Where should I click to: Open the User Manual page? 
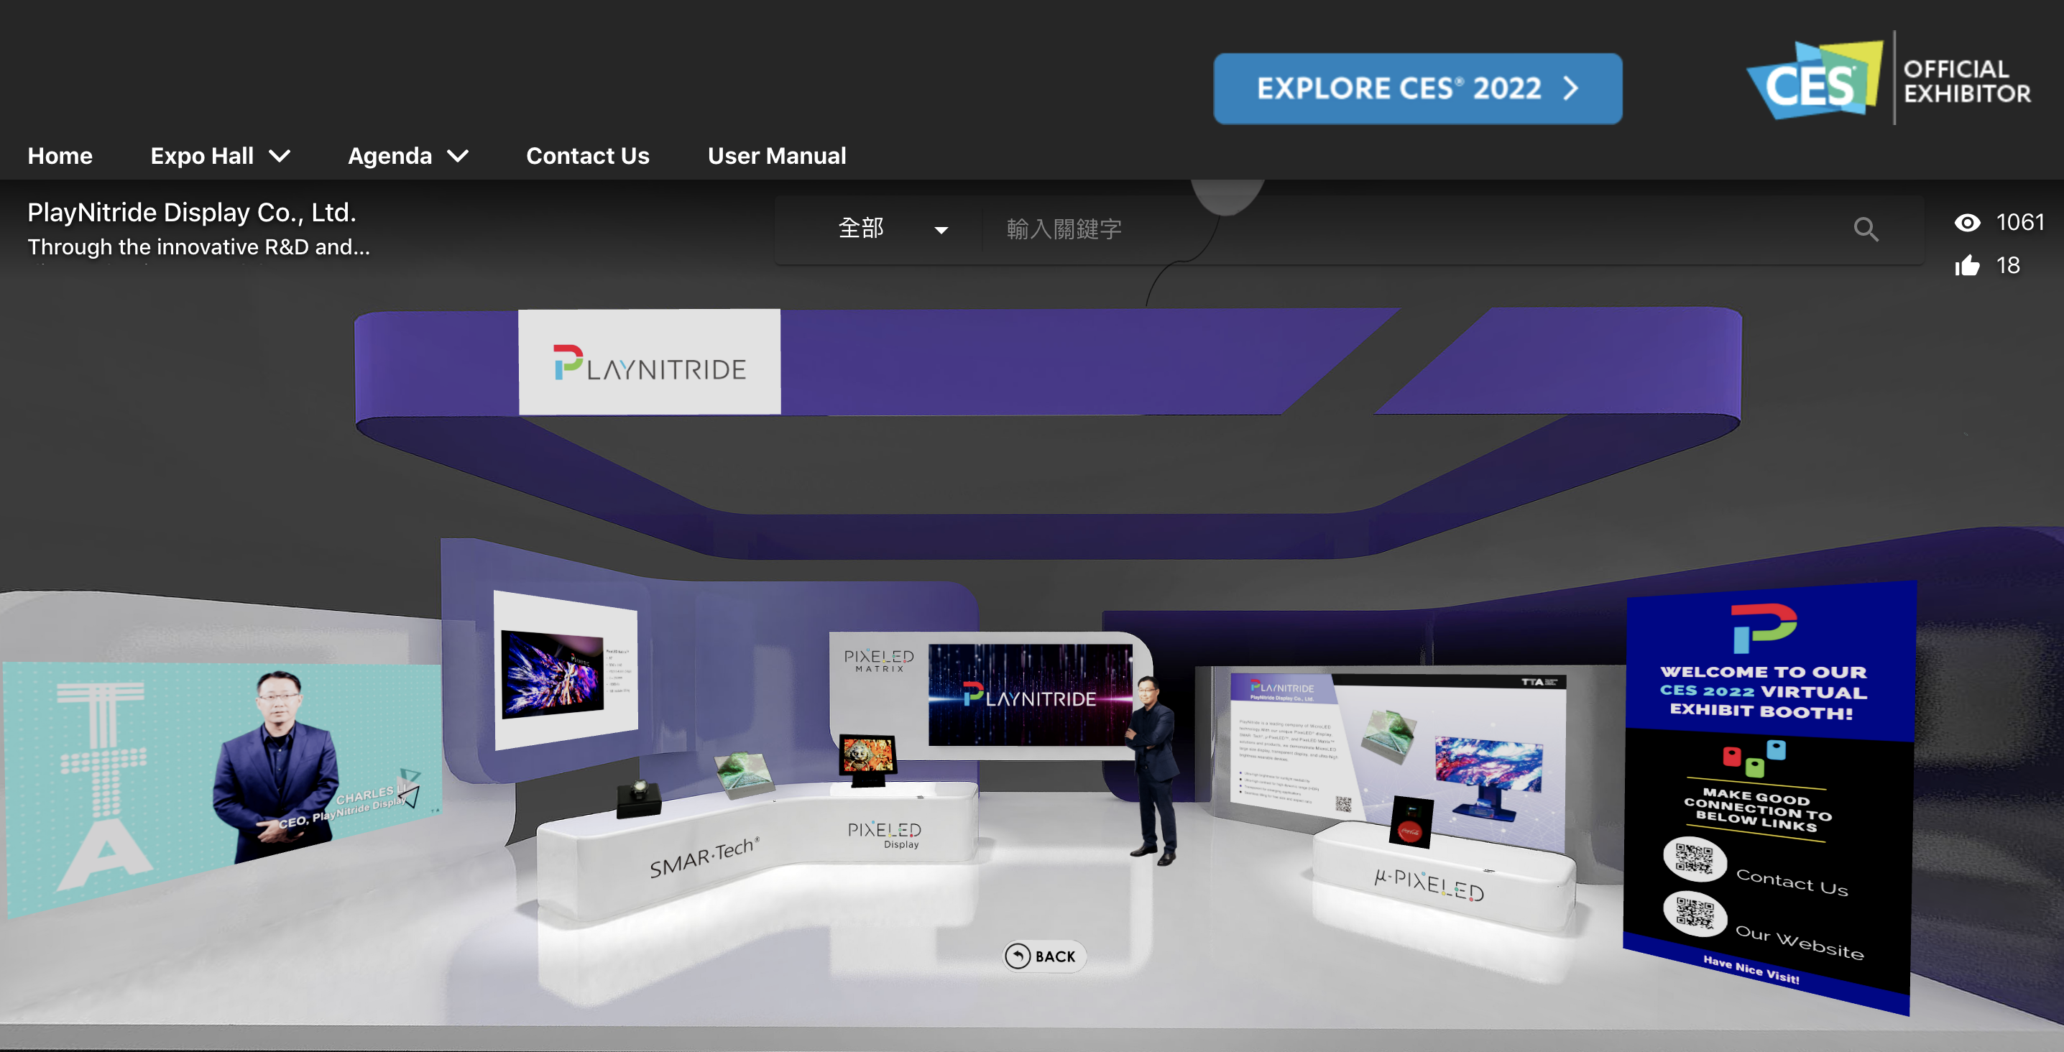pyautogui.click(x=776, y=155)
